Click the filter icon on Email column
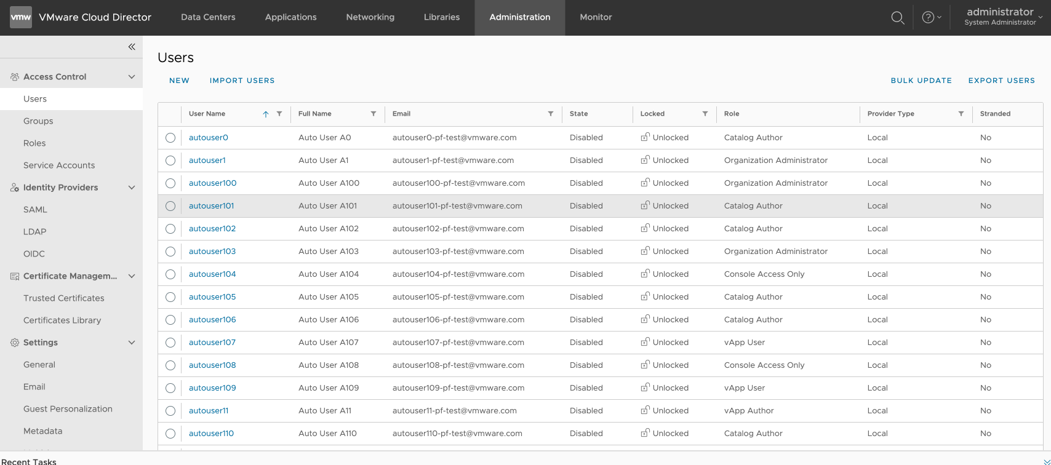This screenshot has width=1051, height=465. pos(551,114)
